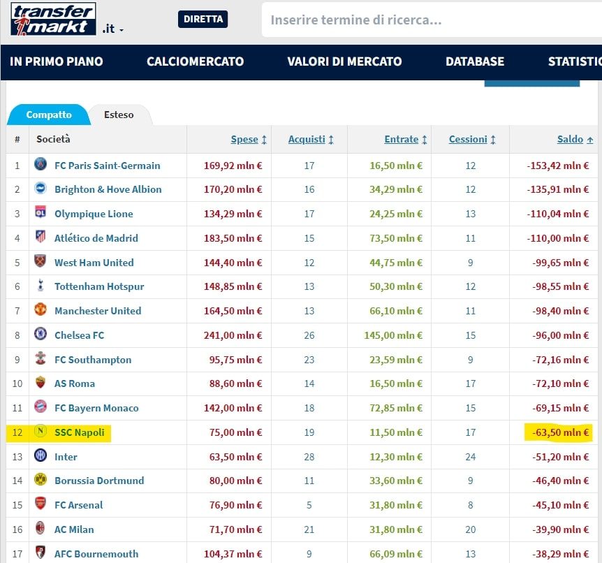This screenshot has width=602, height=563.
Task: Click the AC Milan crest icon
Action: (41, 529)
